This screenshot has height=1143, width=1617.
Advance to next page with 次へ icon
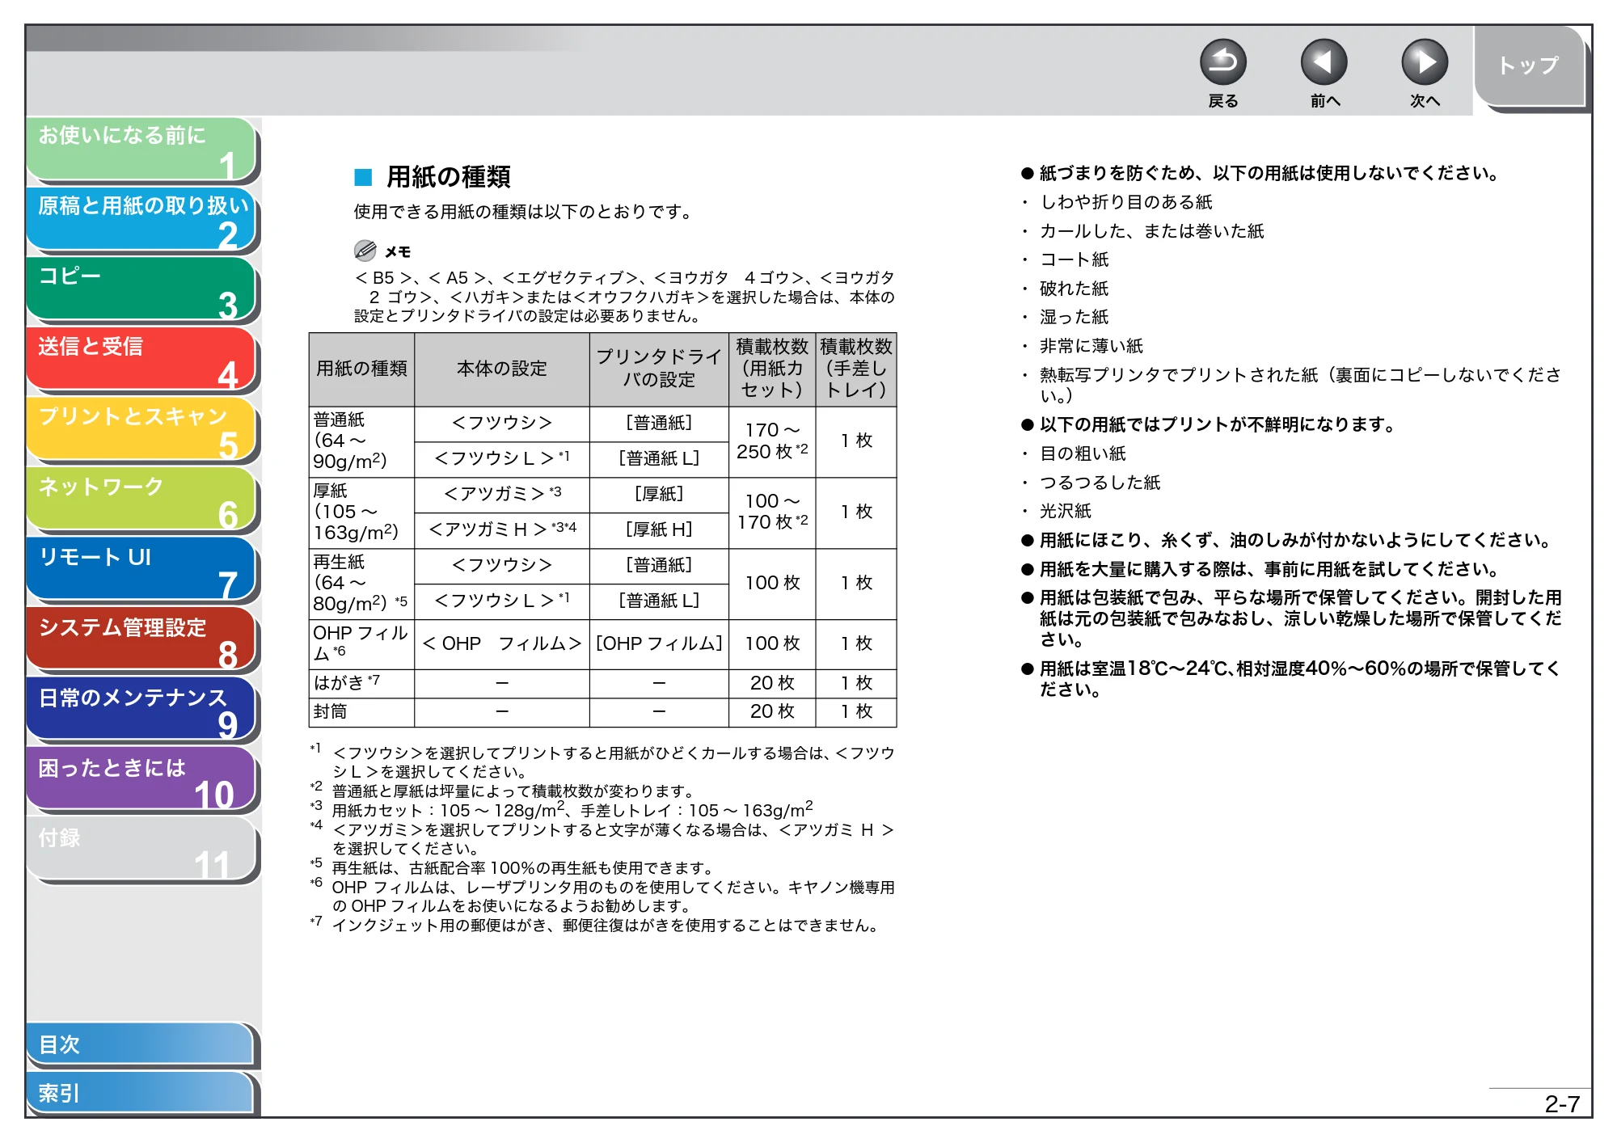click(x=1424, y=62)
